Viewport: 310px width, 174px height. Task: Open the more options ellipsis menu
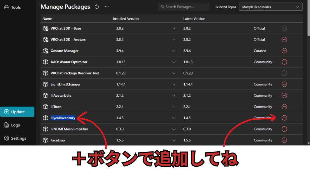pyautogui.click(x=107, y=7)
